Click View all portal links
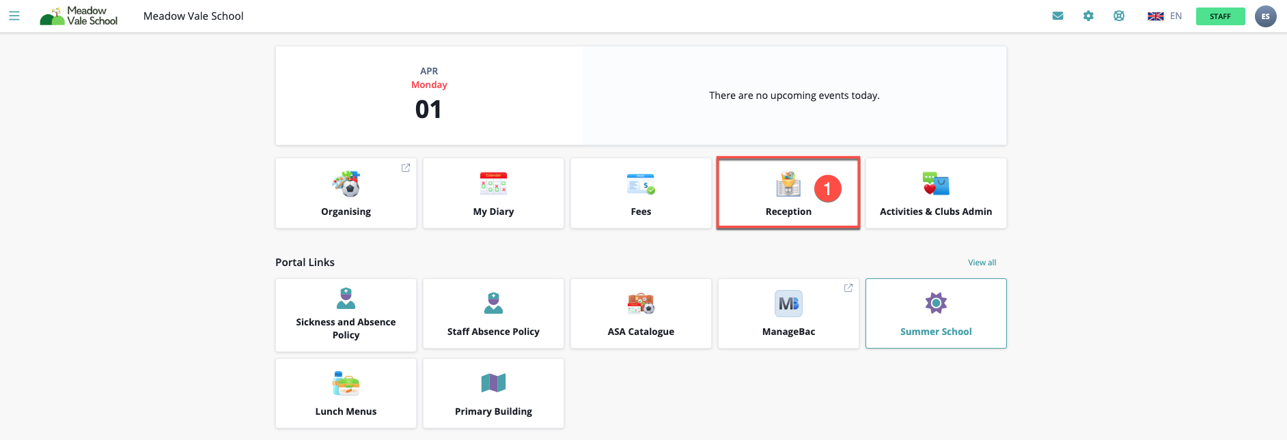 (982, 263)
